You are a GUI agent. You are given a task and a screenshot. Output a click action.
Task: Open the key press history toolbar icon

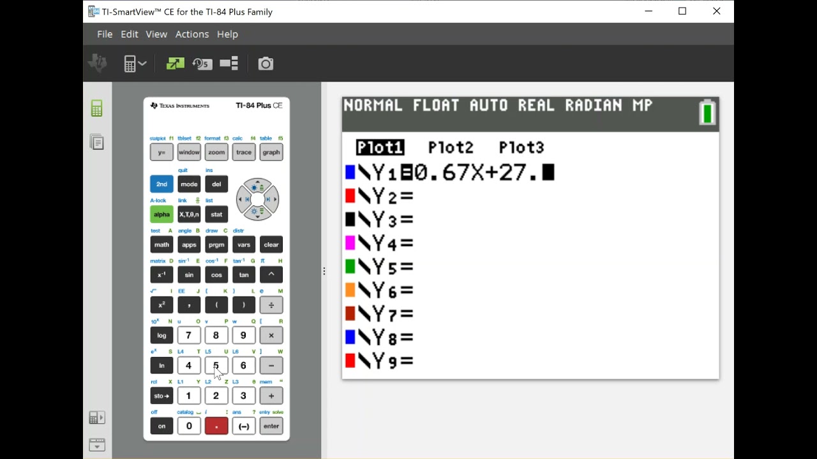click(202, 63)
